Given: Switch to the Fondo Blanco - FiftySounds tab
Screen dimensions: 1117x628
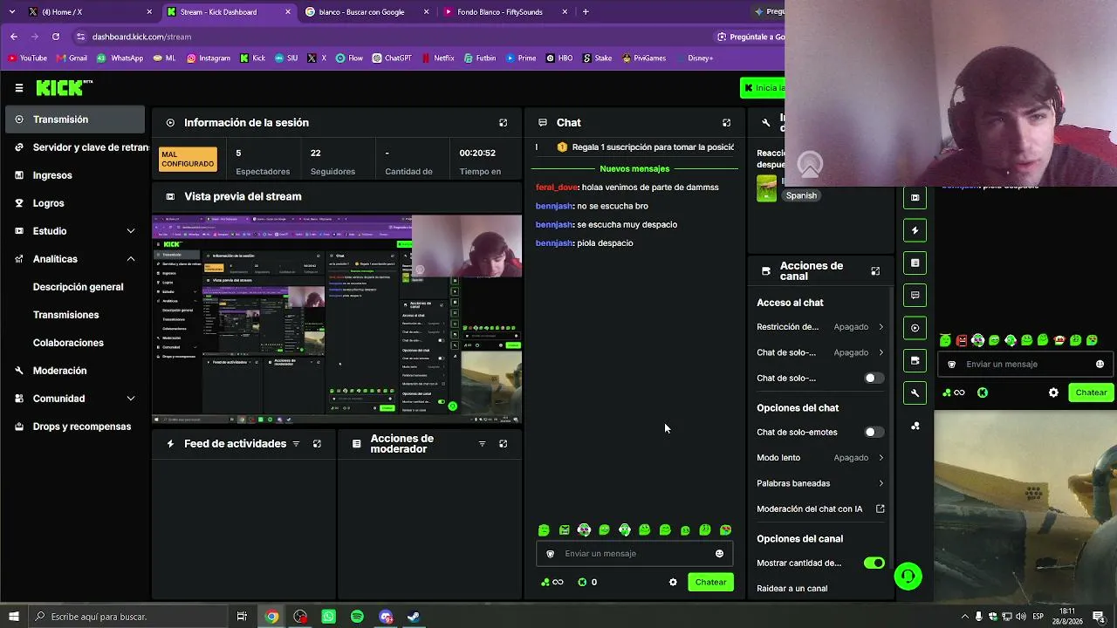Looking at the screenshot, I should (505, 12).
